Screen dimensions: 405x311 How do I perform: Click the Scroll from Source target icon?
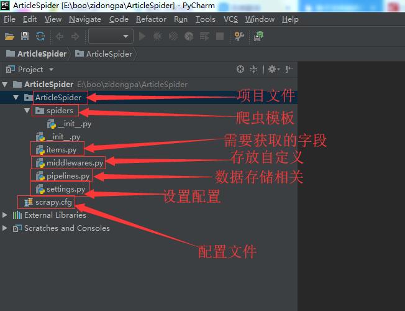coord(240,69)
